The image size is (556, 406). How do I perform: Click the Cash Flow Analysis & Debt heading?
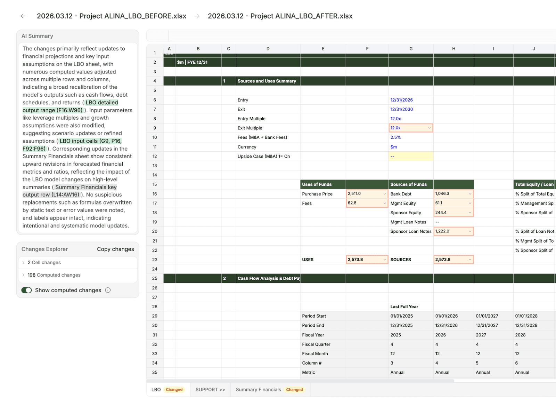pyautogui.click(x=269, y=278)
